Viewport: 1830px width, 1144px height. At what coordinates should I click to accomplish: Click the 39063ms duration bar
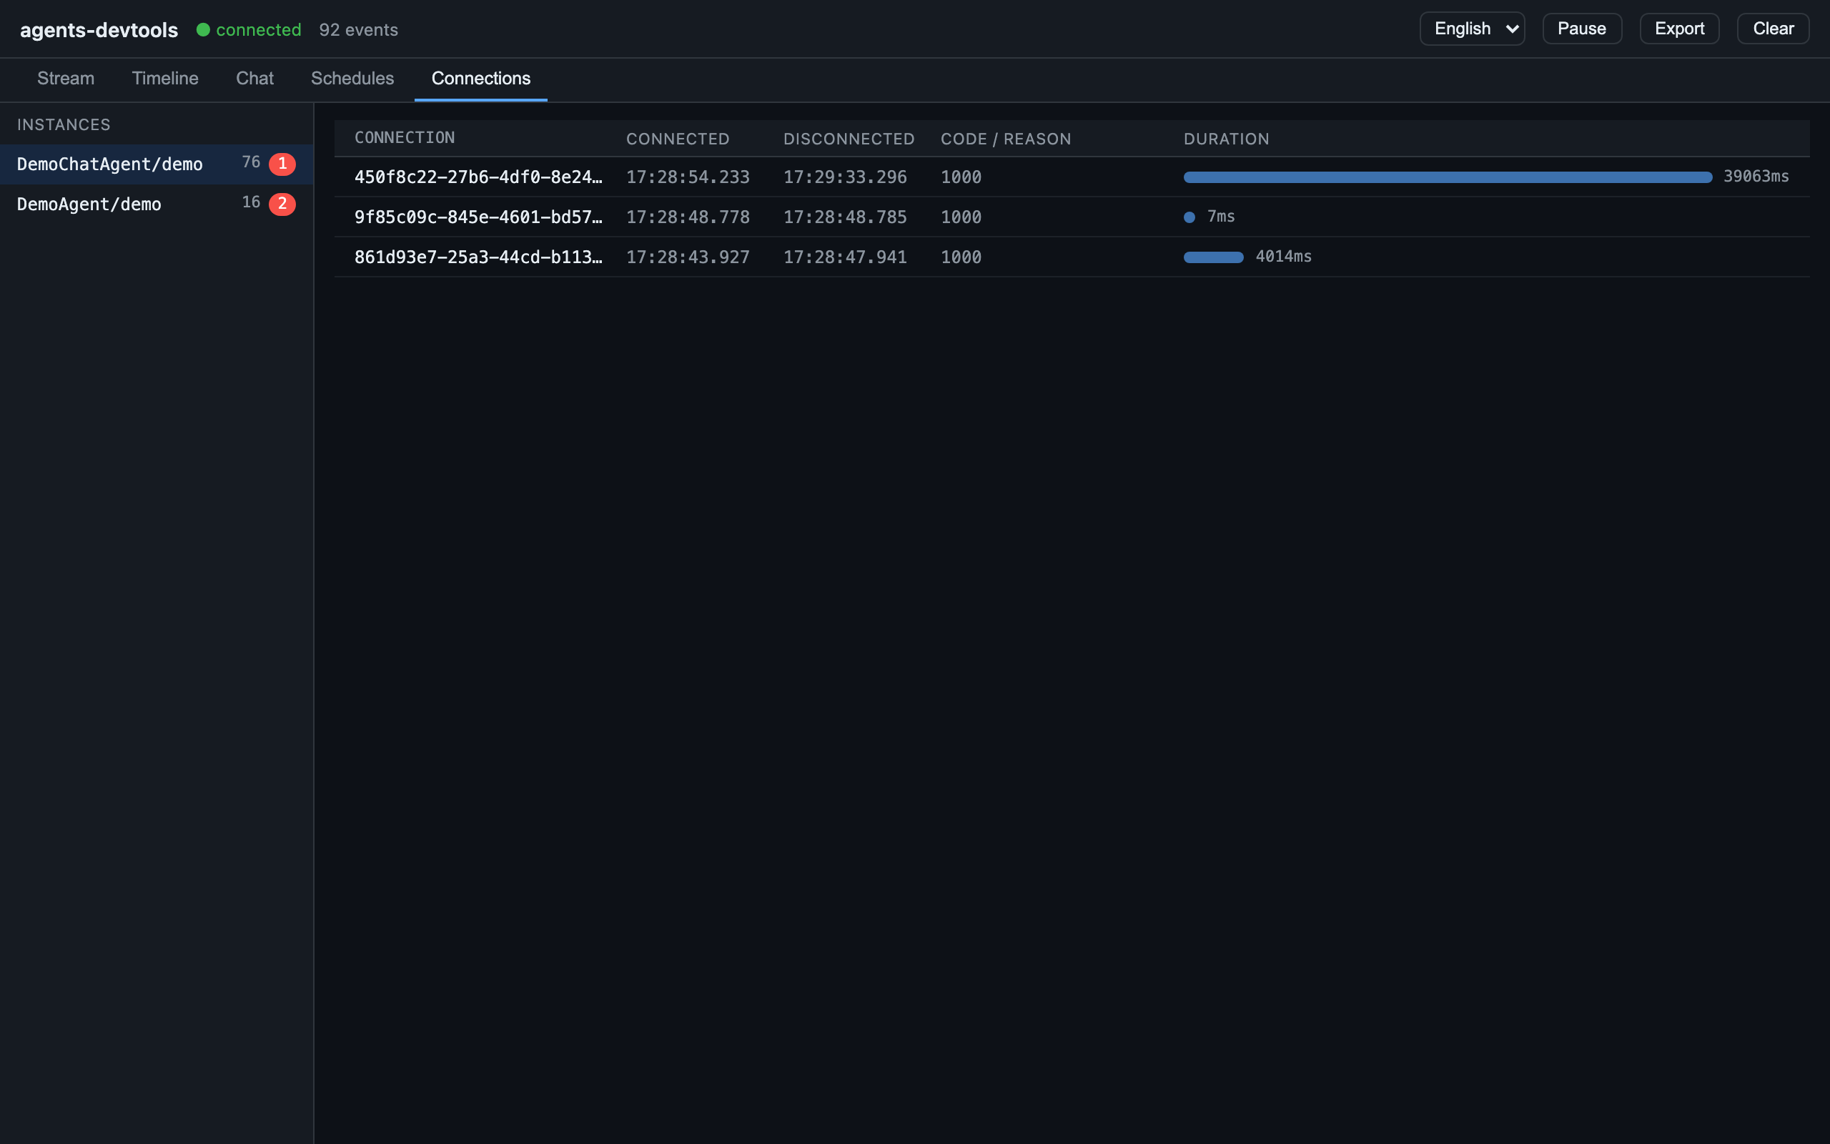[x=1448, y=177]
